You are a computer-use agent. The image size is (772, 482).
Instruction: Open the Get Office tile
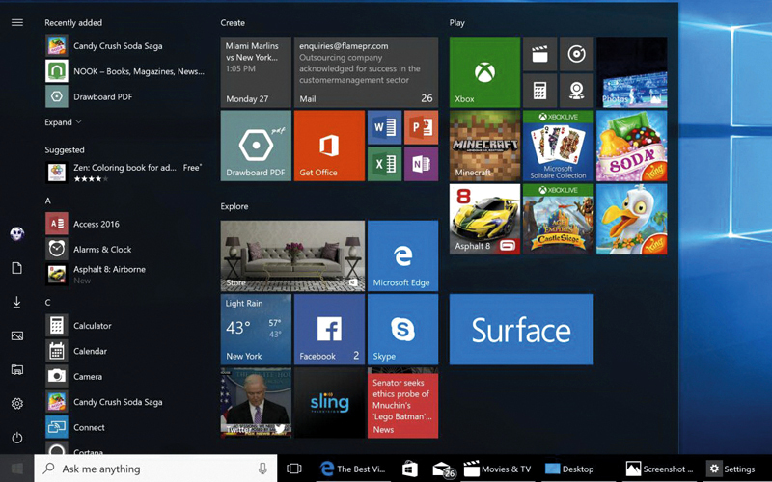coord(329,146)
